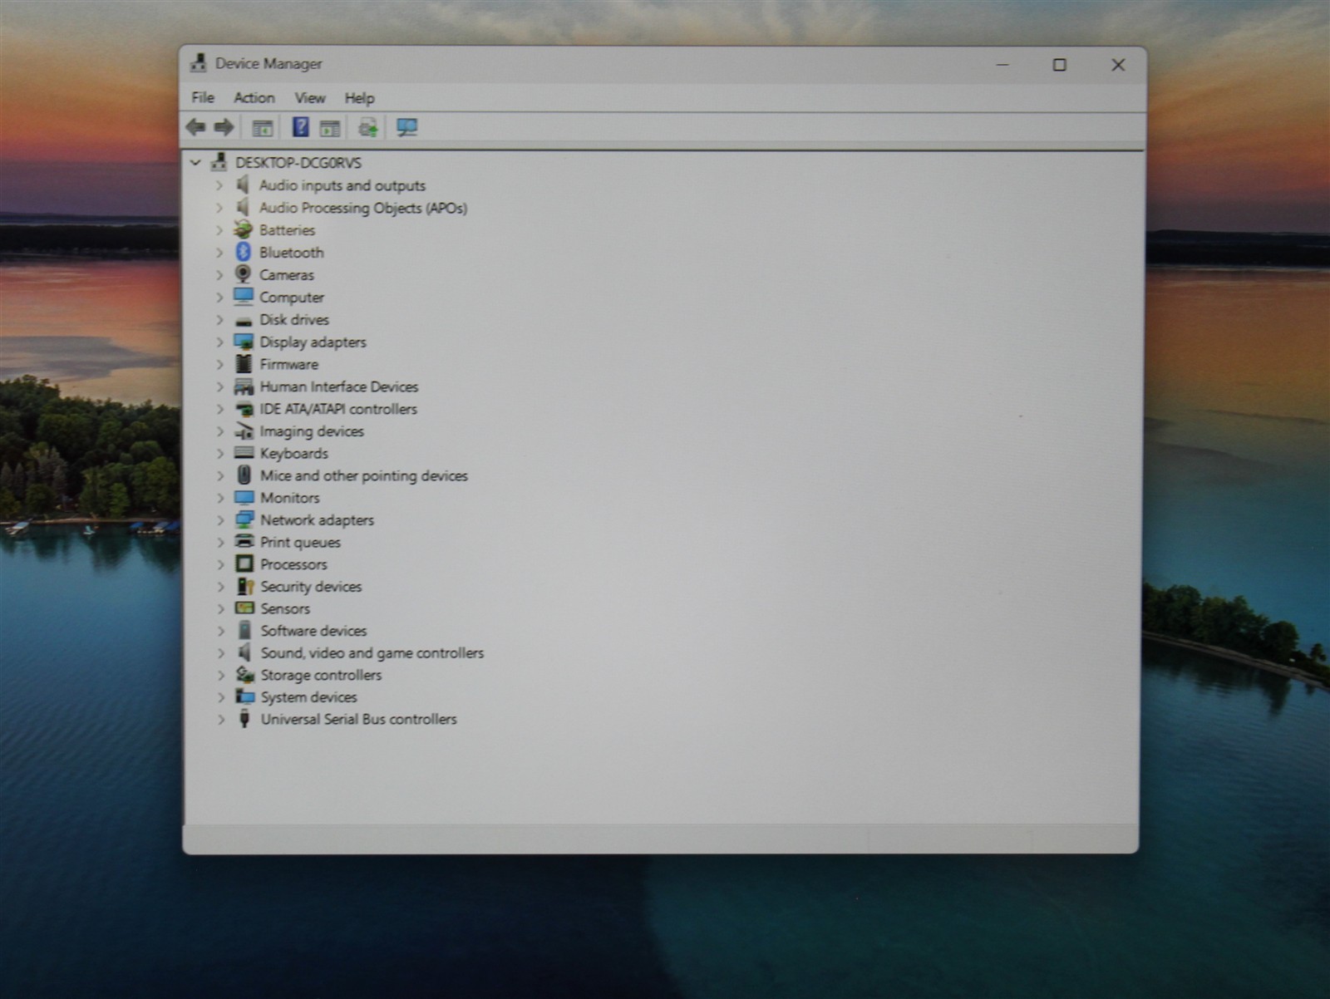Image resolution: width=1330 pixels, height=999 pixels.
Task: Select Mice and other pointing devices
Action: pos(363,475)
